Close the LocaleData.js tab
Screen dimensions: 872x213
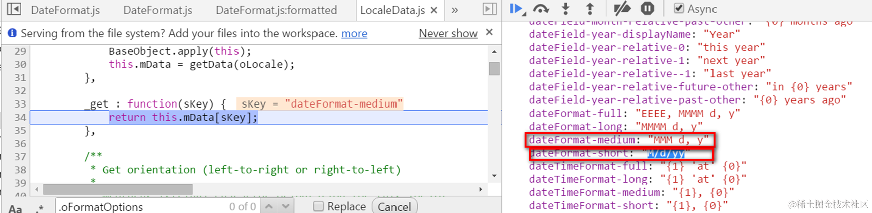pyautogui.click(x=434, y=10)
